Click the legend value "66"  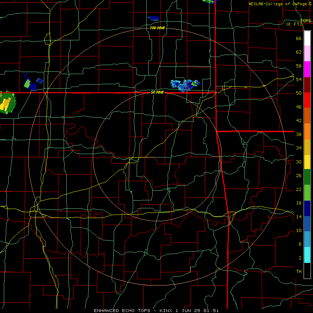(299, 38)
